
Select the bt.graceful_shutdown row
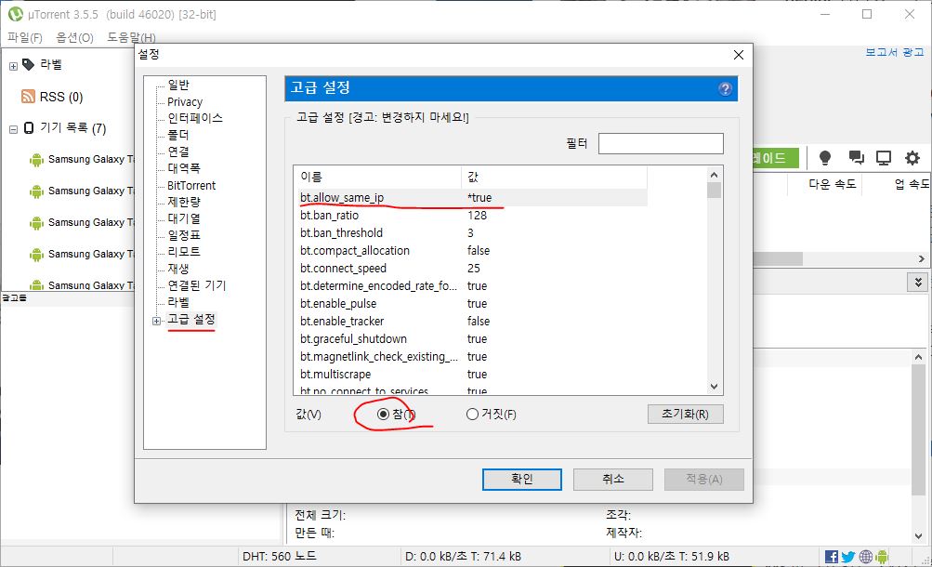click(471, 338)
